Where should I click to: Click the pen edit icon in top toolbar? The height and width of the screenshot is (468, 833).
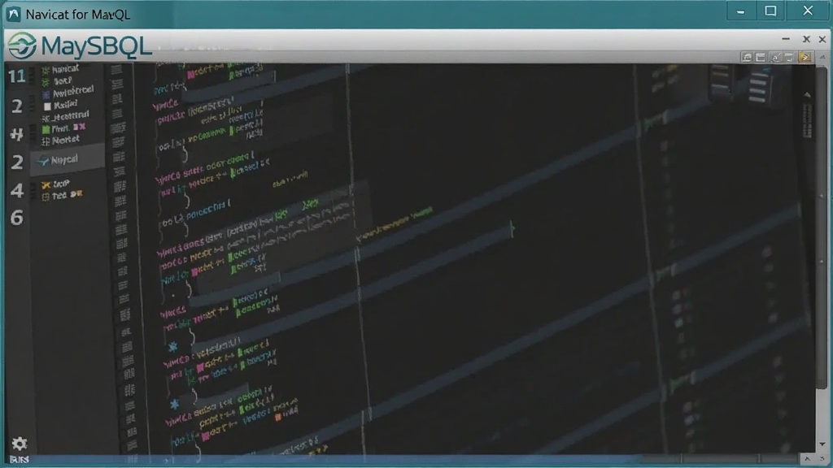(776, 57)
